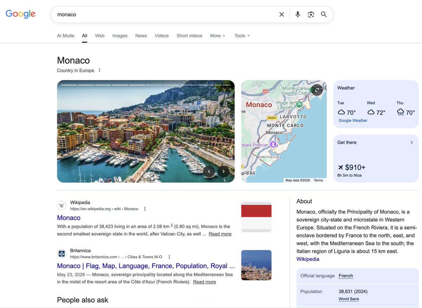Image resolution: width=422 pixels, height=308 pixels.
Task: Click Plage du Larvotto map pin
Action: tap(299, 104)
